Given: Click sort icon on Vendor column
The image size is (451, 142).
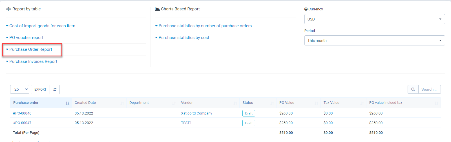Looking at the screenshot, I should (235, 103).
